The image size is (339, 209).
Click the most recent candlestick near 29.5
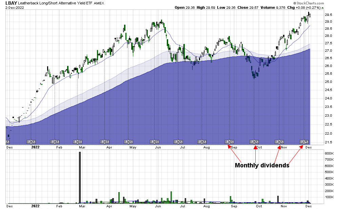310,15
